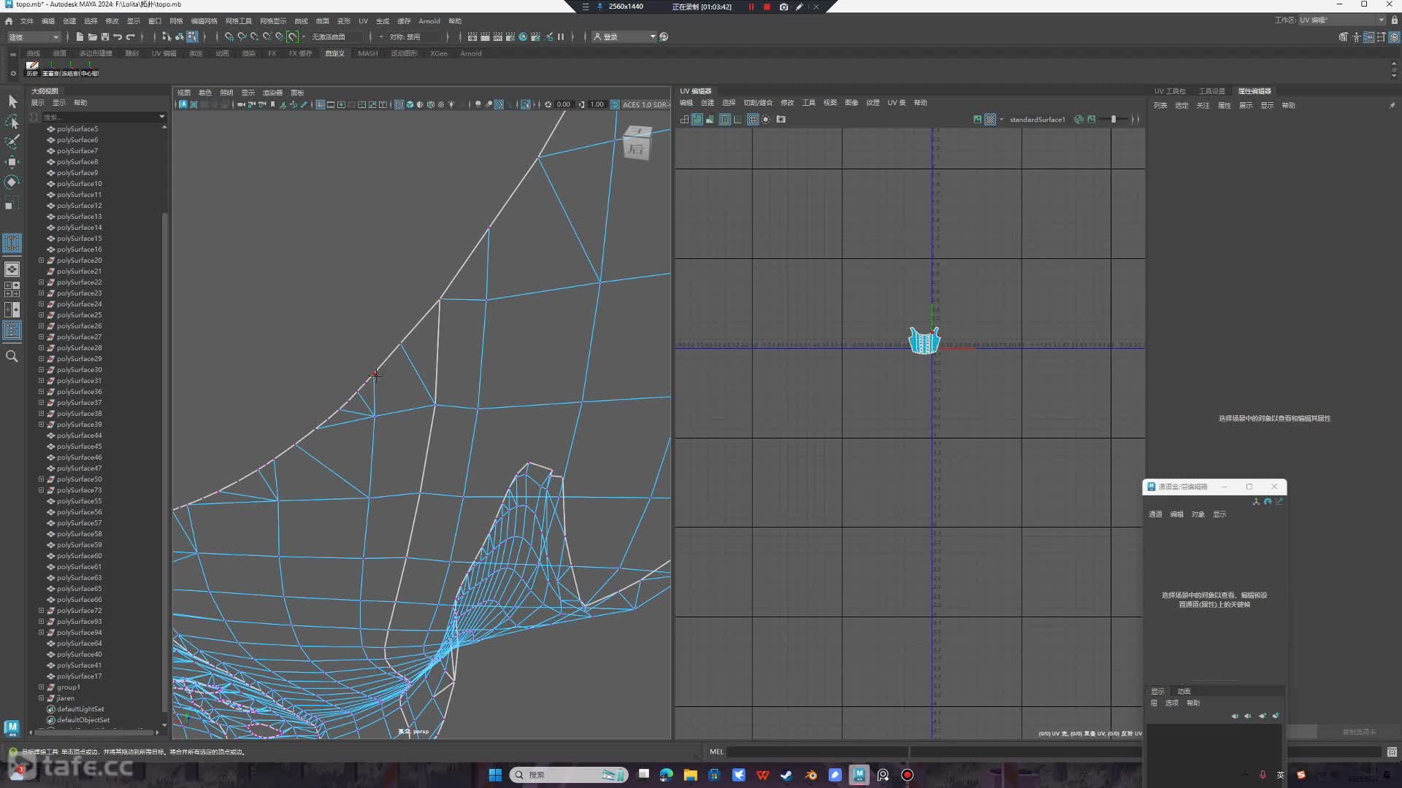Open the UV editor 切割/缝合 menu
The width and height of the screenshot is (1402, 788).
(x=758, y=103)
